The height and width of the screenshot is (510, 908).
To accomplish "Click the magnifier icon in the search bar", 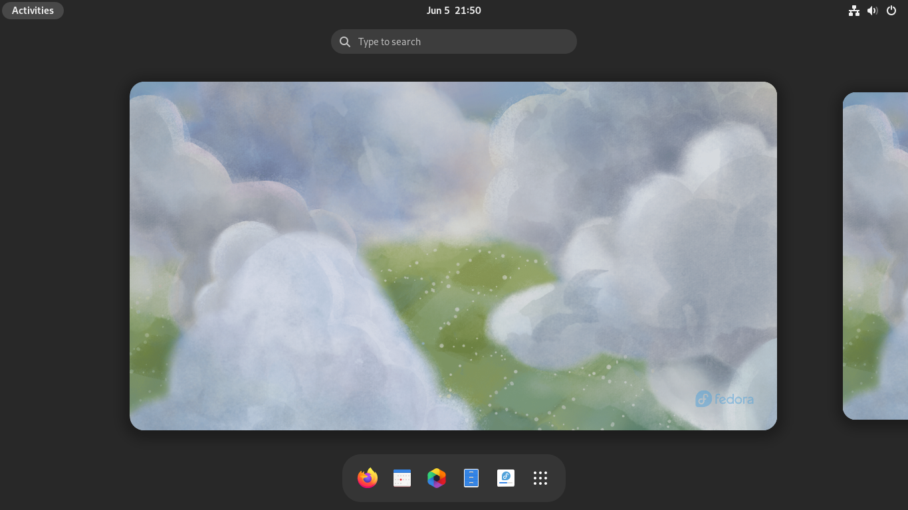I will [x=345, y=42].
